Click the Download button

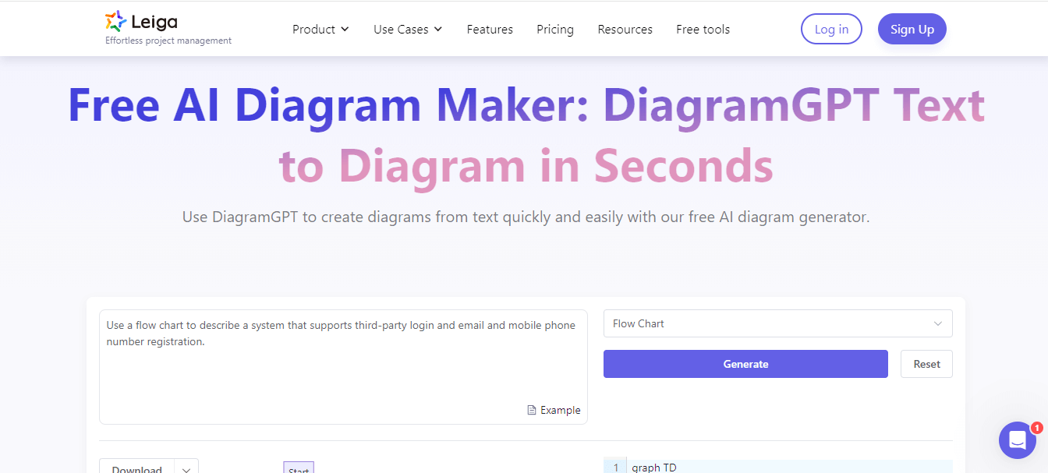pyautogui.click(x=137, y=469)
